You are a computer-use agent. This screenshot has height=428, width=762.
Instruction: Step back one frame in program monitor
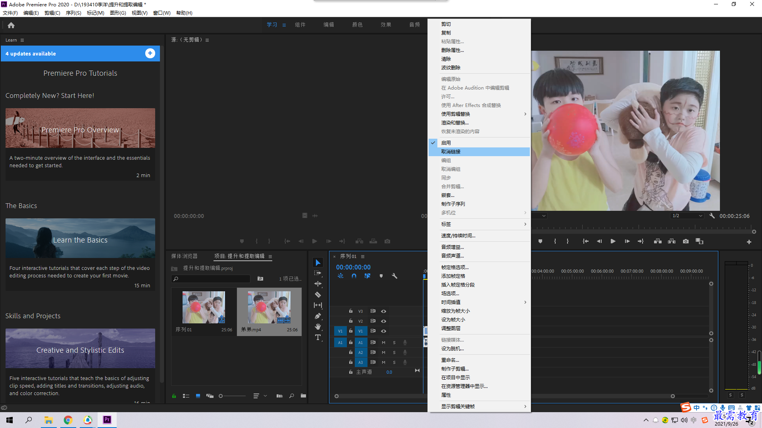coord(599,241)
